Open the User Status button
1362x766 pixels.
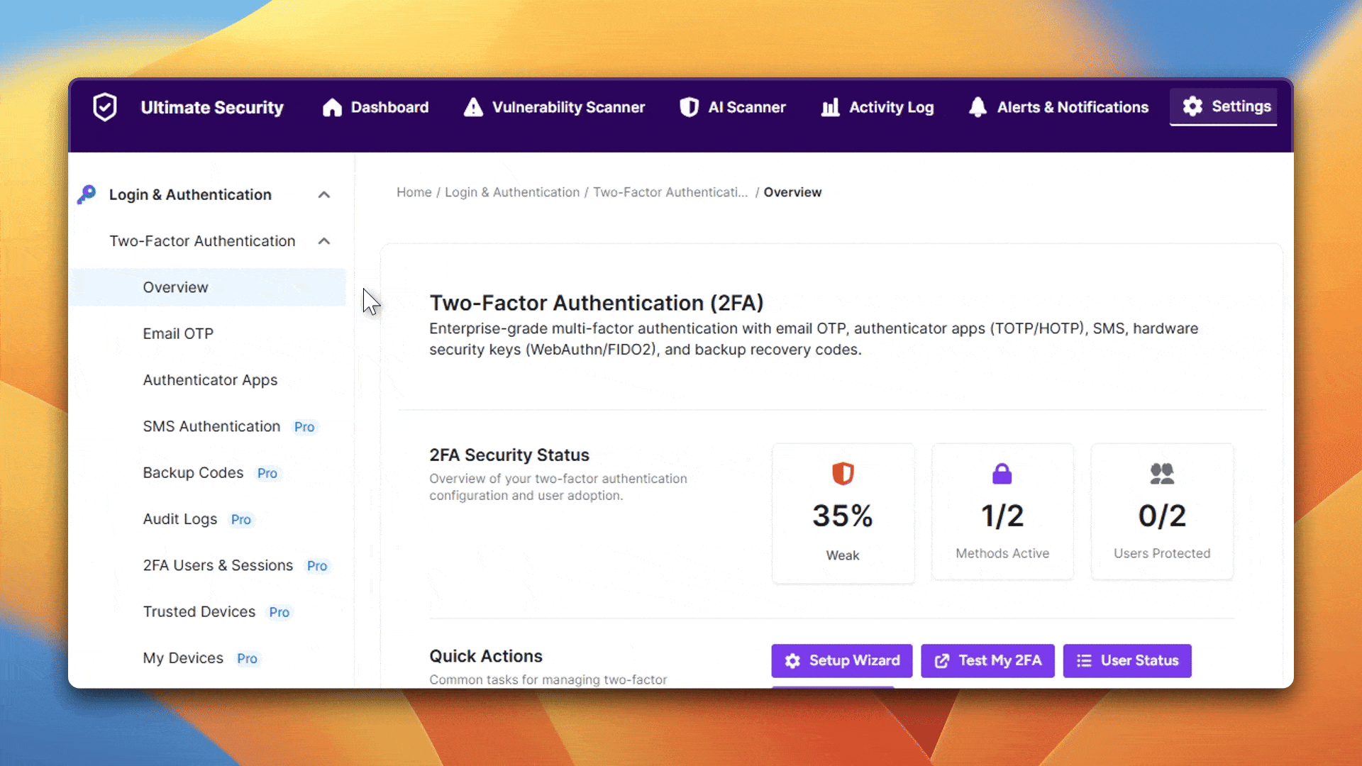[1127, 661]
